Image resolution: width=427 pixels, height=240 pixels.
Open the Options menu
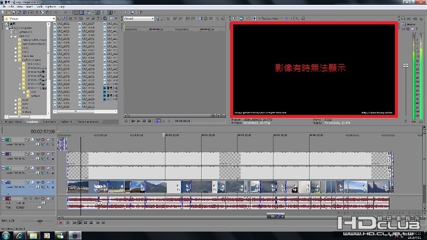(x=50, y=7)
